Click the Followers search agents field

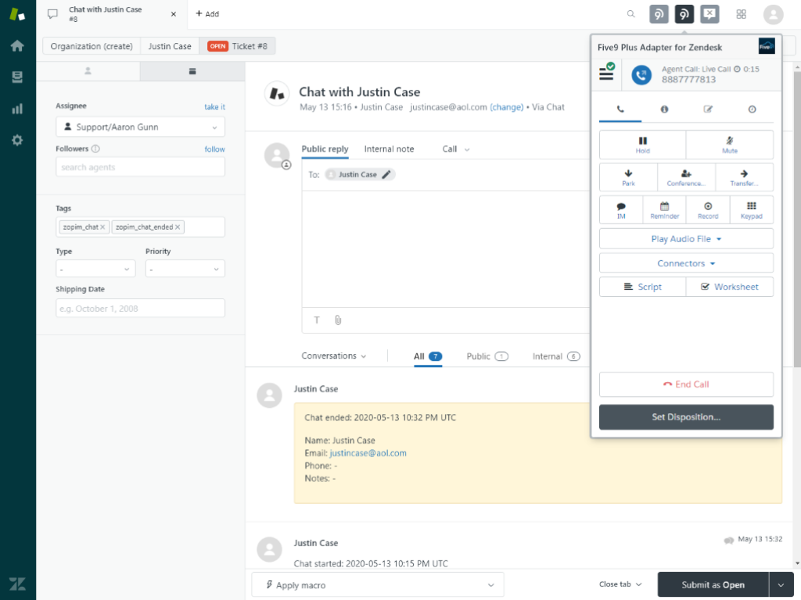pyautogui.click(x=141, y=167)
